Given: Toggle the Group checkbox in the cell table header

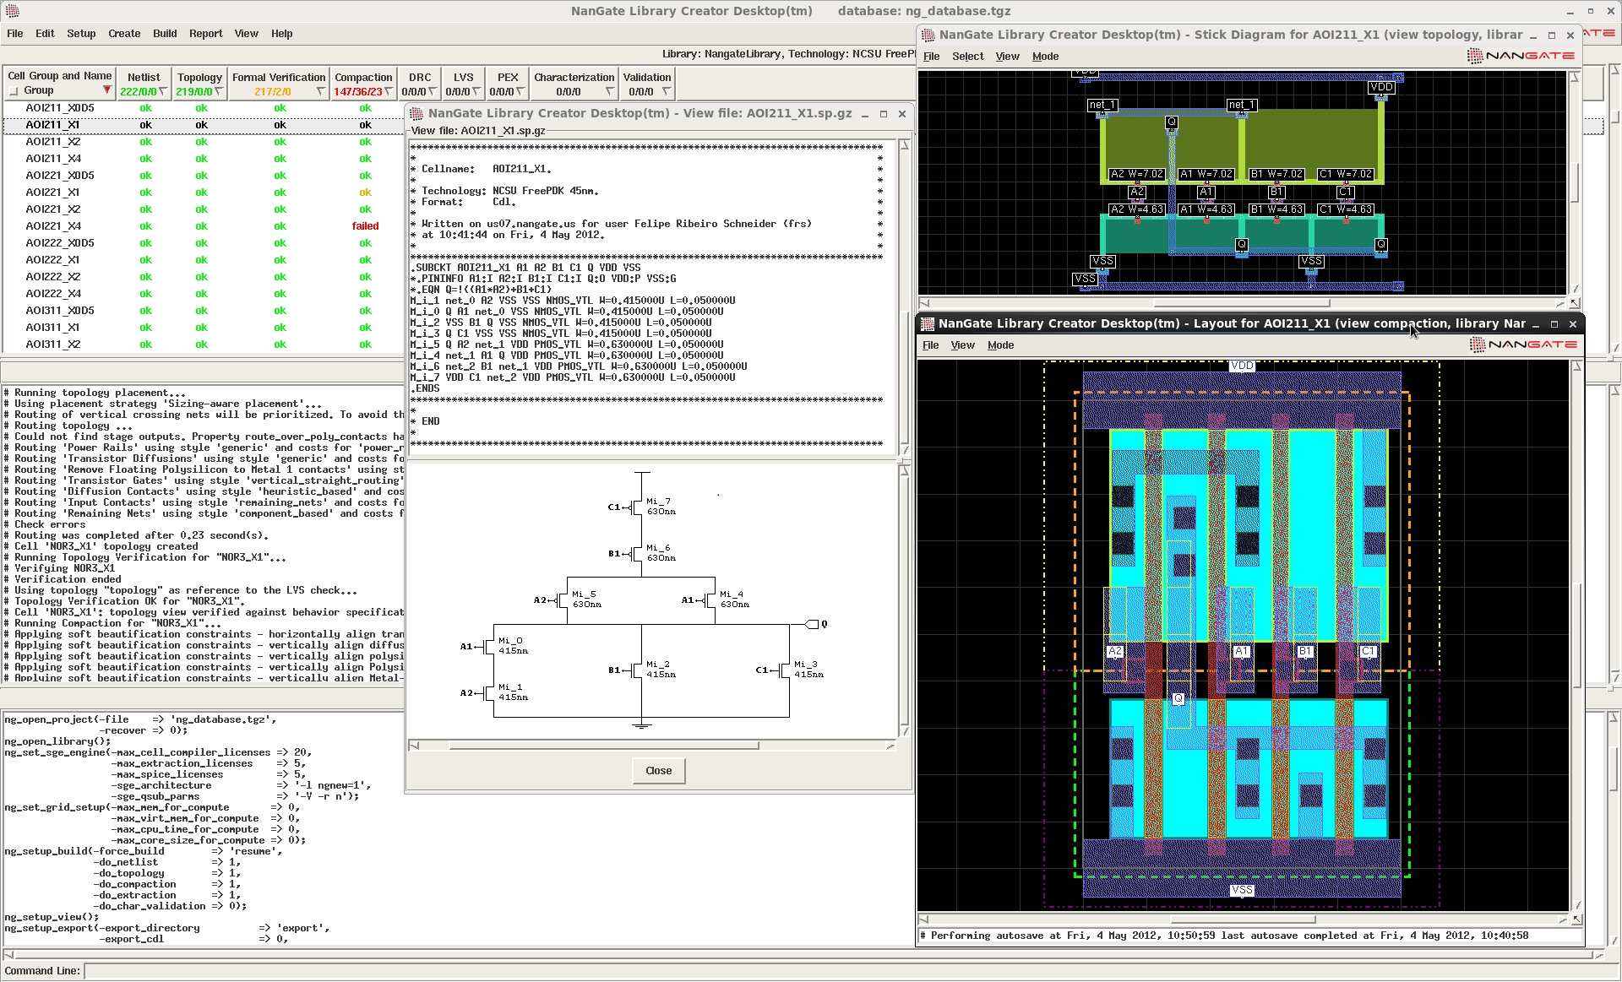Looking at the screenshot, I should pyautogui.click(x=13, y=91).
